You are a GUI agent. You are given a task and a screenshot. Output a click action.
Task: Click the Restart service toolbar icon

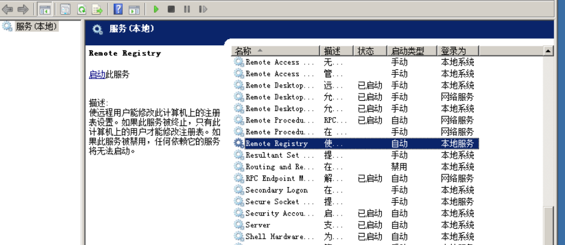click(203, 9)
